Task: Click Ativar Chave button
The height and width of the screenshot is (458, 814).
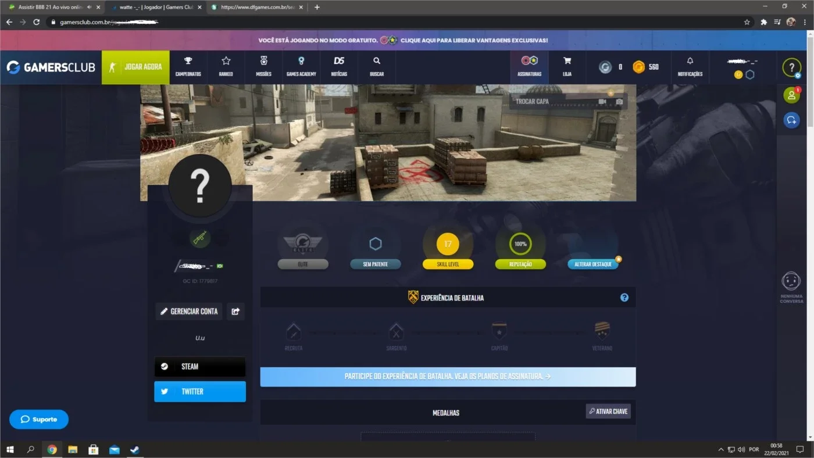Action: [608, 412]
